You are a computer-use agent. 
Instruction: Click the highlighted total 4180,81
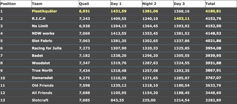[213, 11]
